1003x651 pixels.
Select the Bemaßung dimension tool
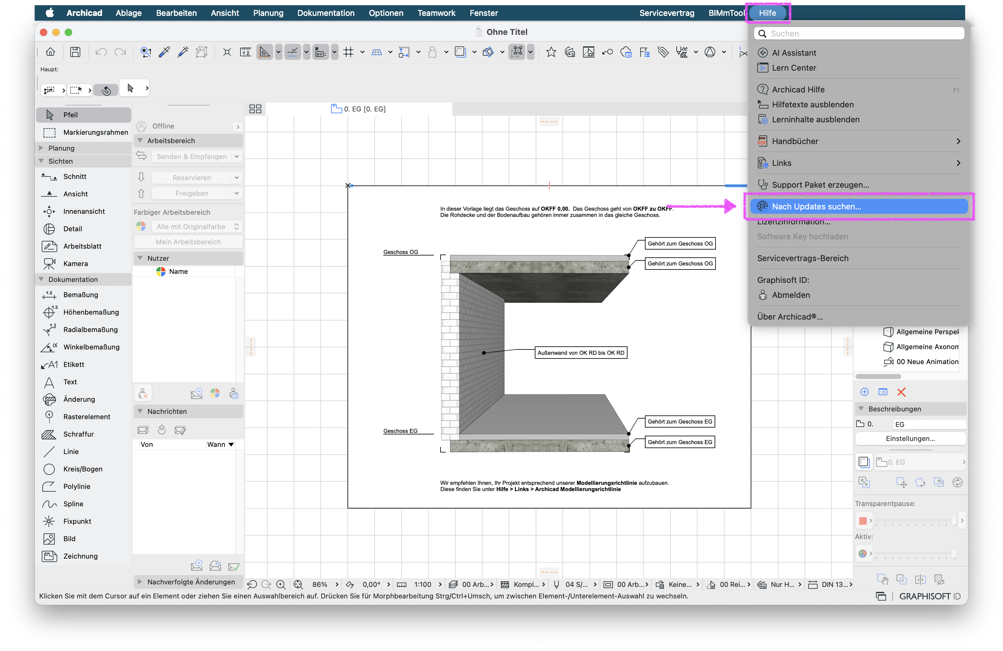click(x=83, y=295)
